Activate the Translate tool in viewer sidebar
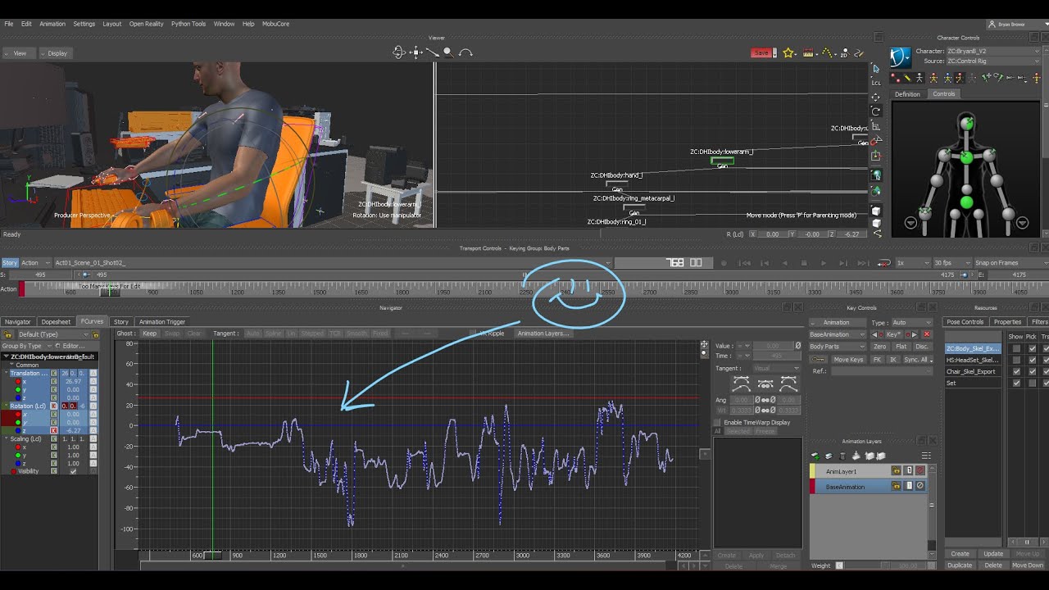The width and height of the screenshot is (1049, 590). tap(875, 97)
